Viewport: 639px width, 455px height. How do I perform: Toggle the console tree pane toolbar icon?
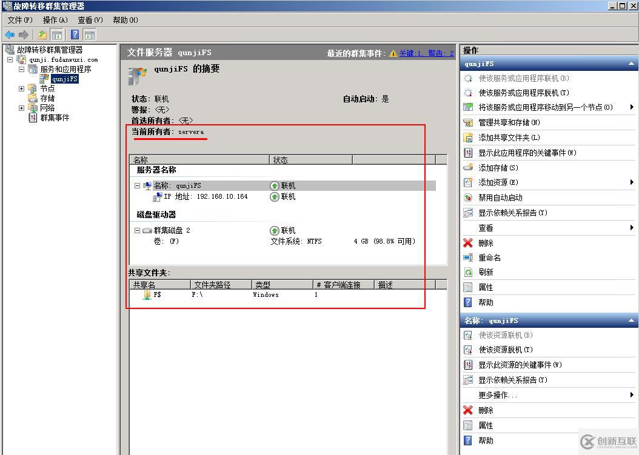[x=56, y=35]
